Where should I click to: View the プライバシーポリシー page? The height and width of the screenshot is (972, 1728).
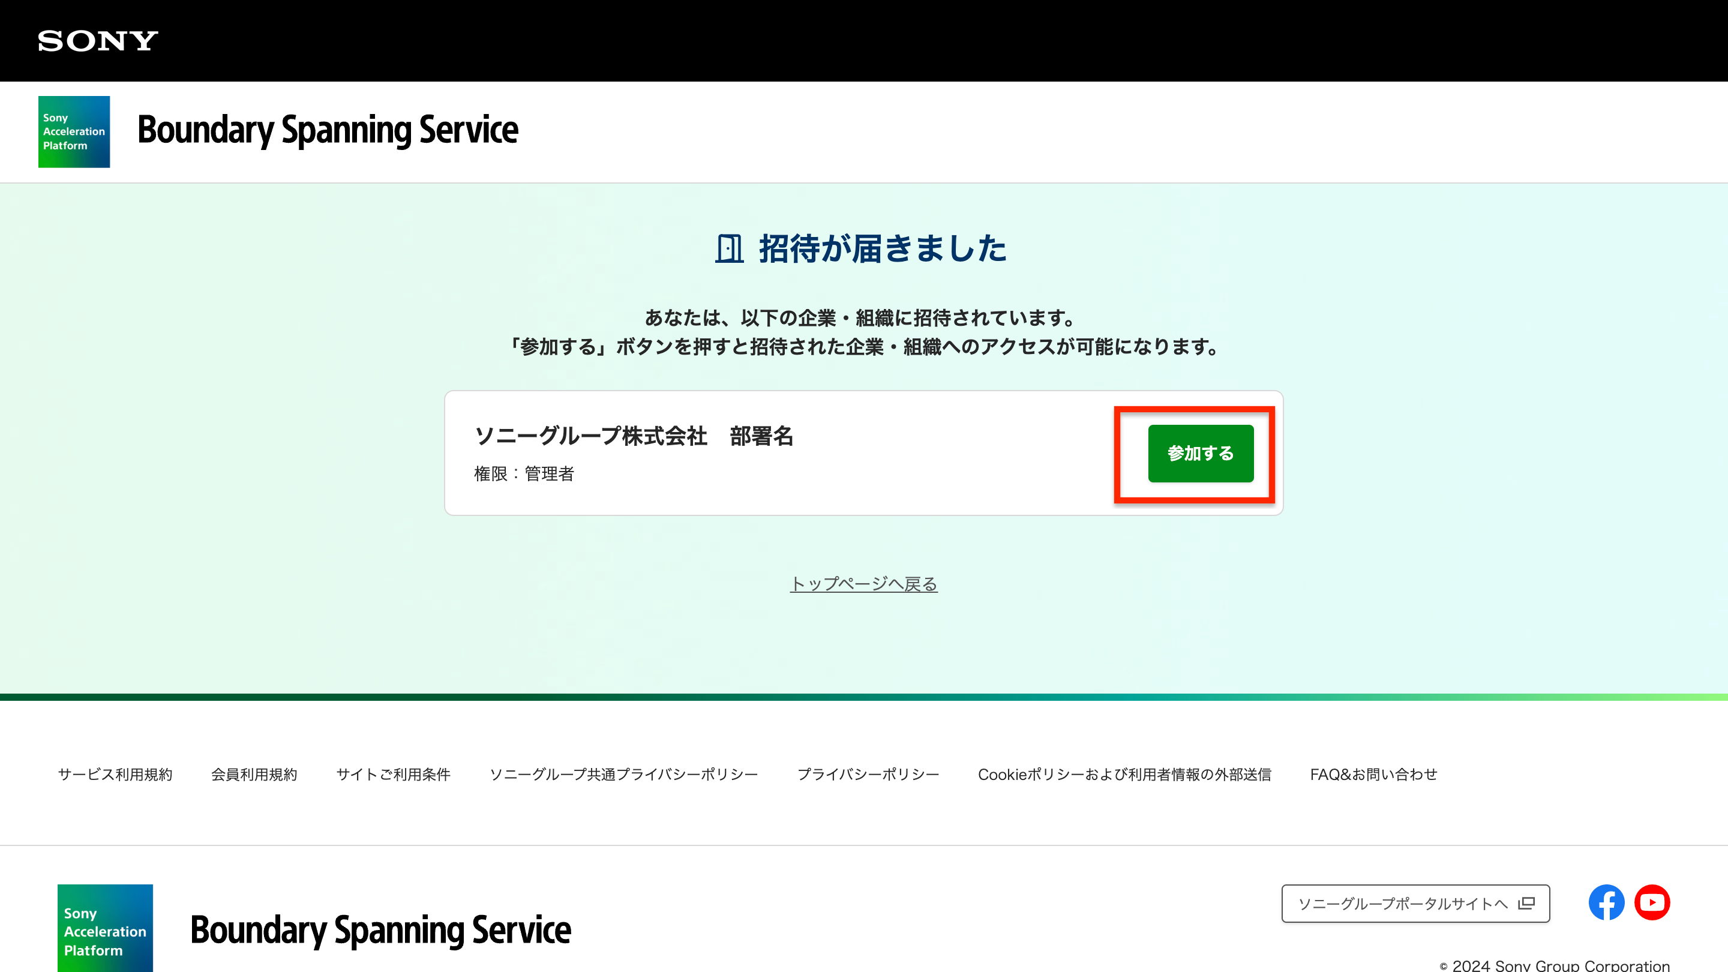click(869, 774)
